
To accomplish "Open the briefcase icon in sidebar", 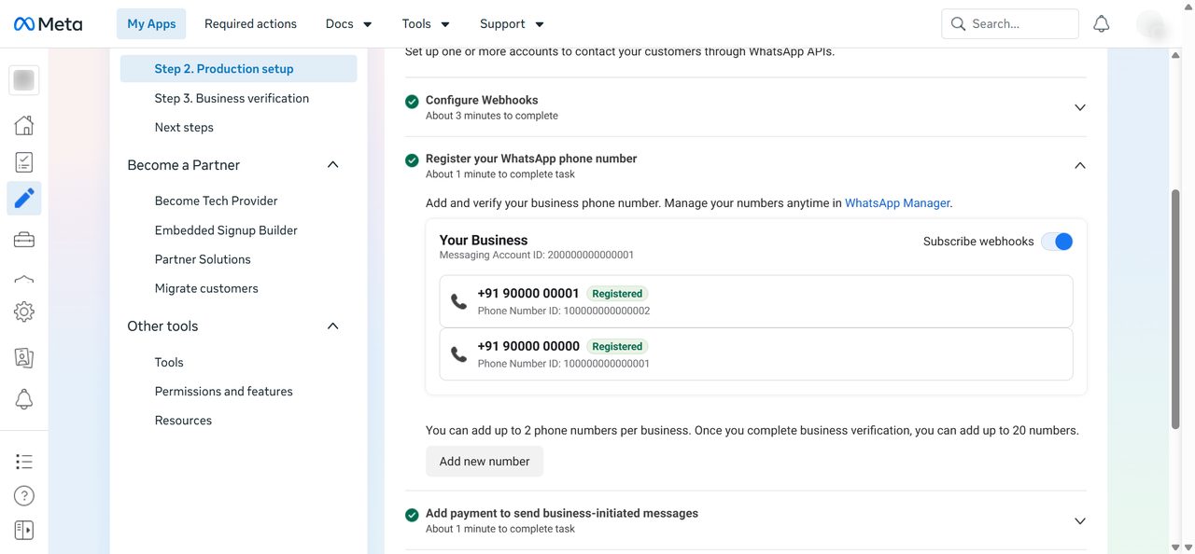I will click(24, 241).
